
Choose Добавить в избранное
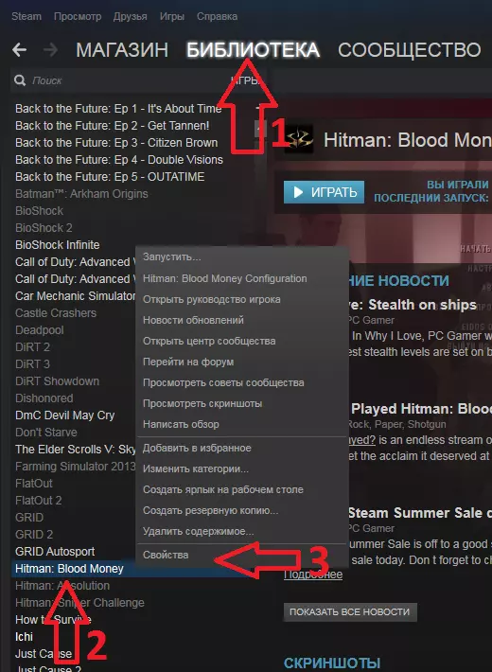click(x=197, y=448)
